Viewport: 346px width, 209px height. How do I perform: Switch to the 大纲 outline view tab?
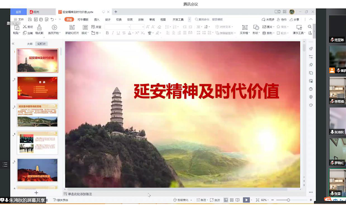29,44
